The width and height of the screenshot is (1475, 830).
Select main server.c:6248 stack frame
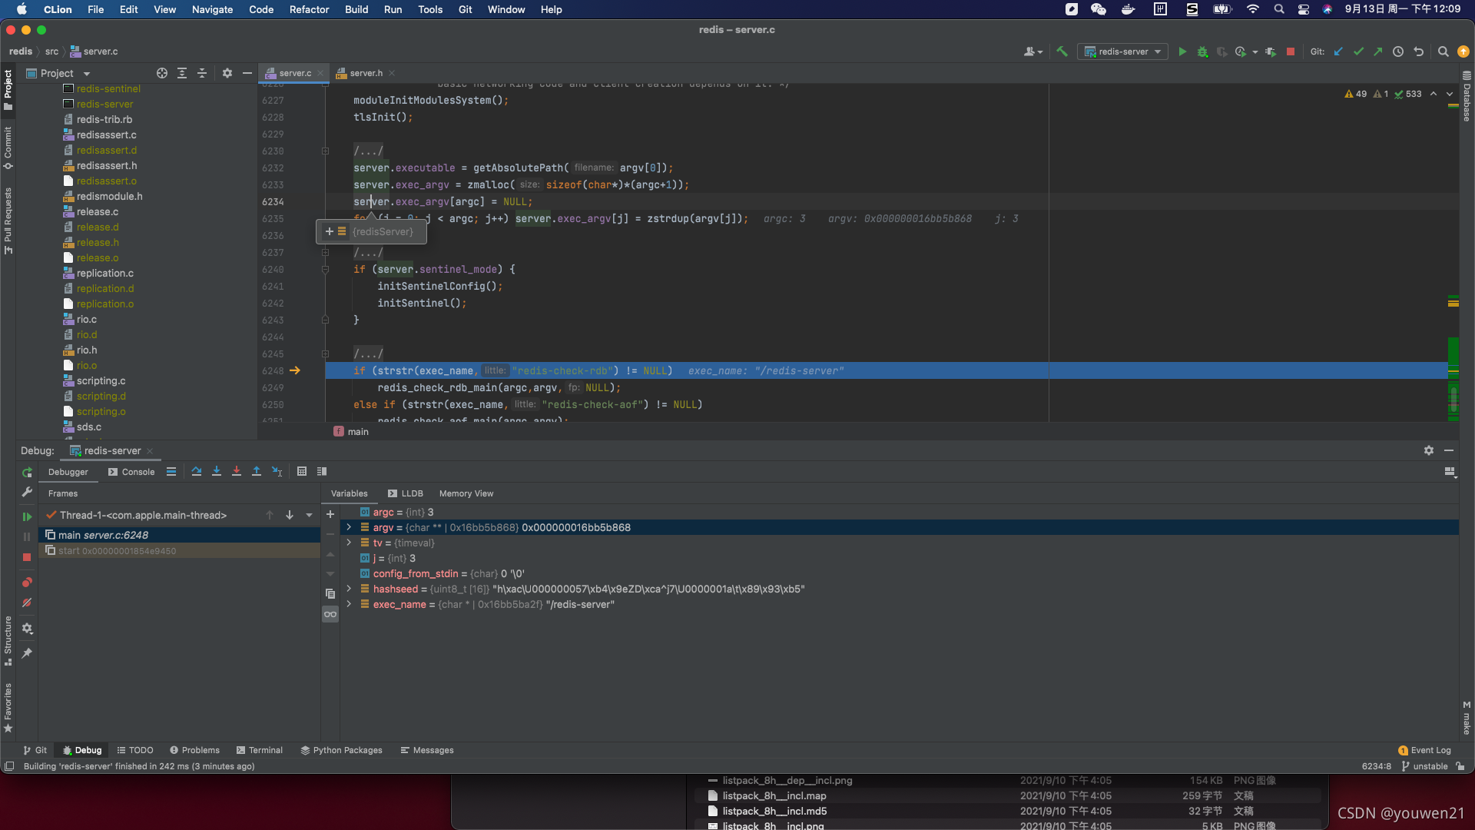[x=179, y=535]
